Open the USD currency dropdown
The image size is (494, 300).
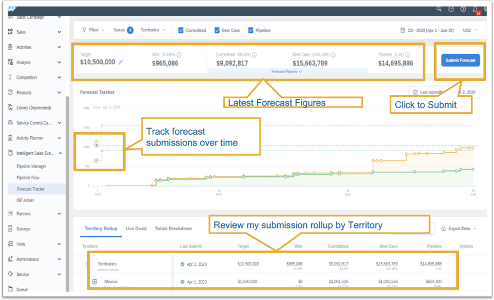click(470, 30)
